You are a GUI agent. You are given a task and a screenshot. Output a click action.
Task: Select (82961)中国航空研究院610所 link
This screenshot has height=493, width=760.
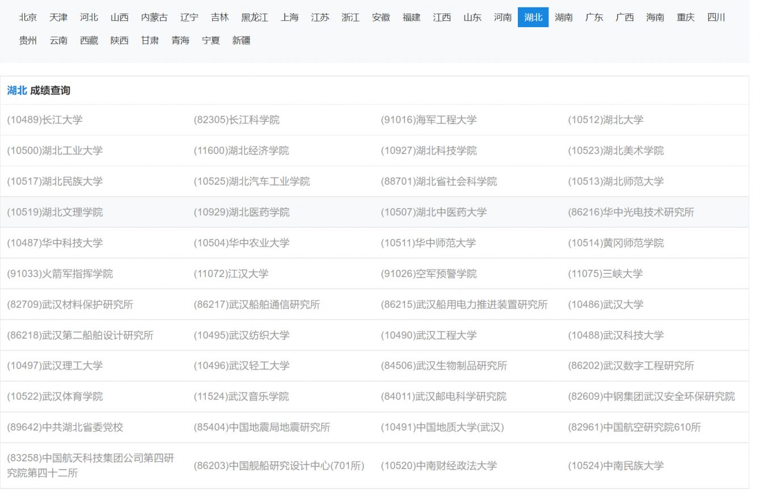coord(635,427)
